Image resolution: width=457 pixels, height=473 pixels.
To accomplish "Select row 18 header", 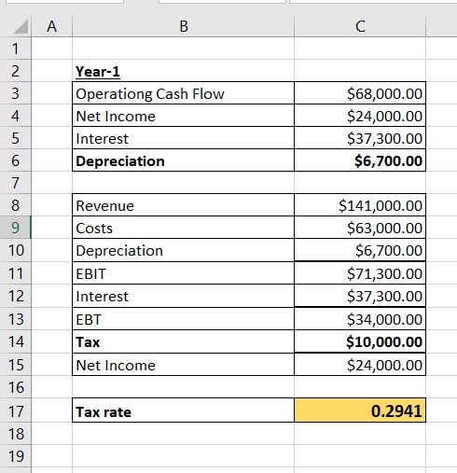I will (x=15, y=434).
